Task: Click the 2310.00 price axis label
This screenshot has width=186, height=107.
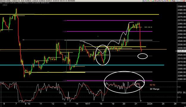Action: (182, 62)
